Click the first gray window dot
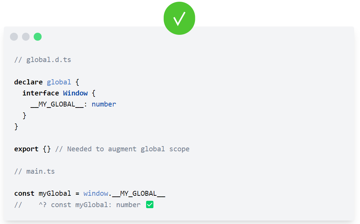 click(14, 37)
